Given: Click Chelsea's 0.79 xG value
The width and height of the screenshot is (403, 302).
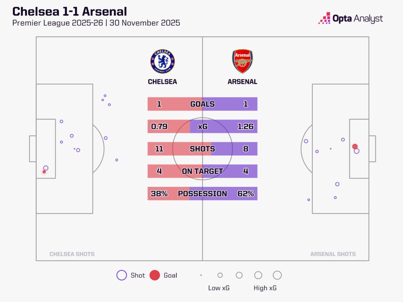Looking at the screenshot, I should pos(159,127).
